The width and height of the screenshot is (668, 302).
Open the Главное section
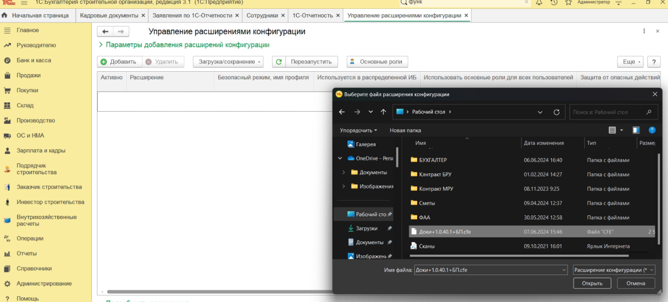(28, 30)
